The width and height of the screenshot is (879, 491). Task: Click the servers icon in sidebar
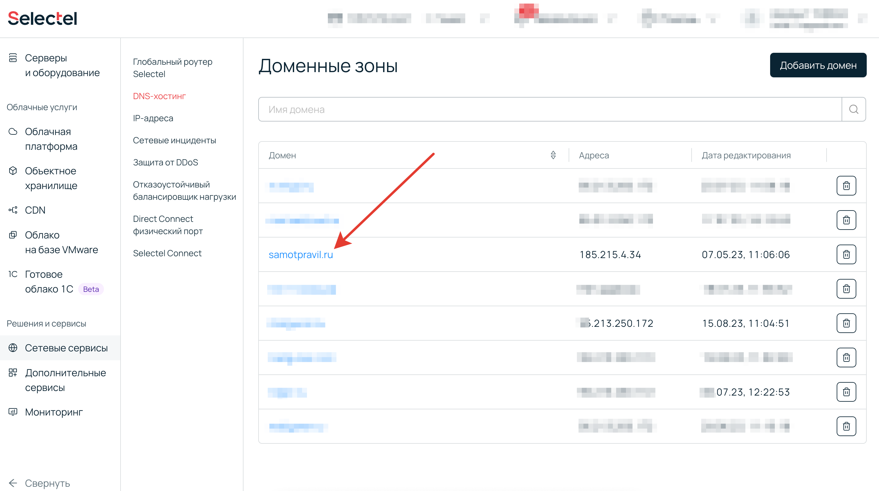pos(13,58)
